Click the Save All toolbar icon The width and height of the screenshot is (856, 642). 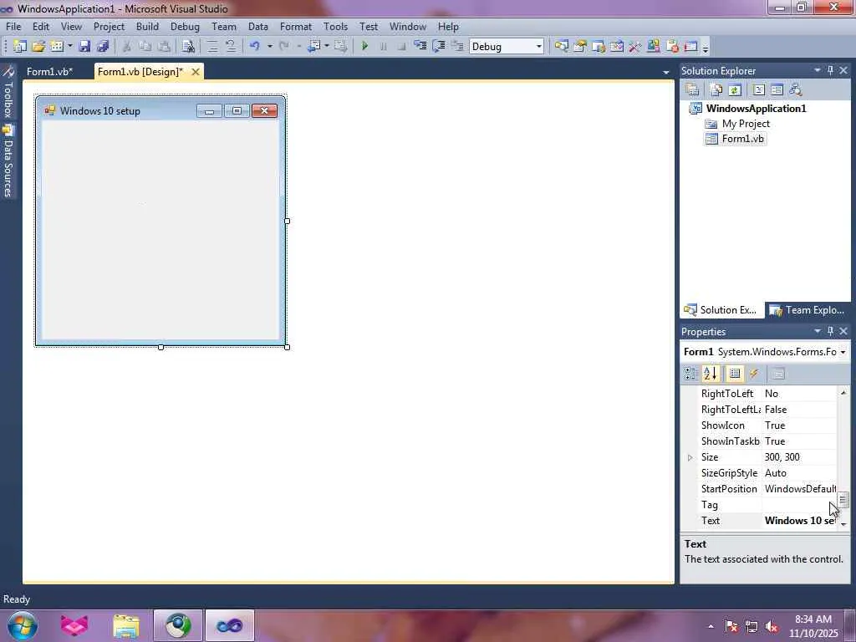click(x=103, y=47)
